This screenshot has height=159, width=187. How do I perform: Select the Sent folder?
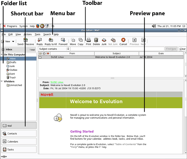(x=11, y=74)
